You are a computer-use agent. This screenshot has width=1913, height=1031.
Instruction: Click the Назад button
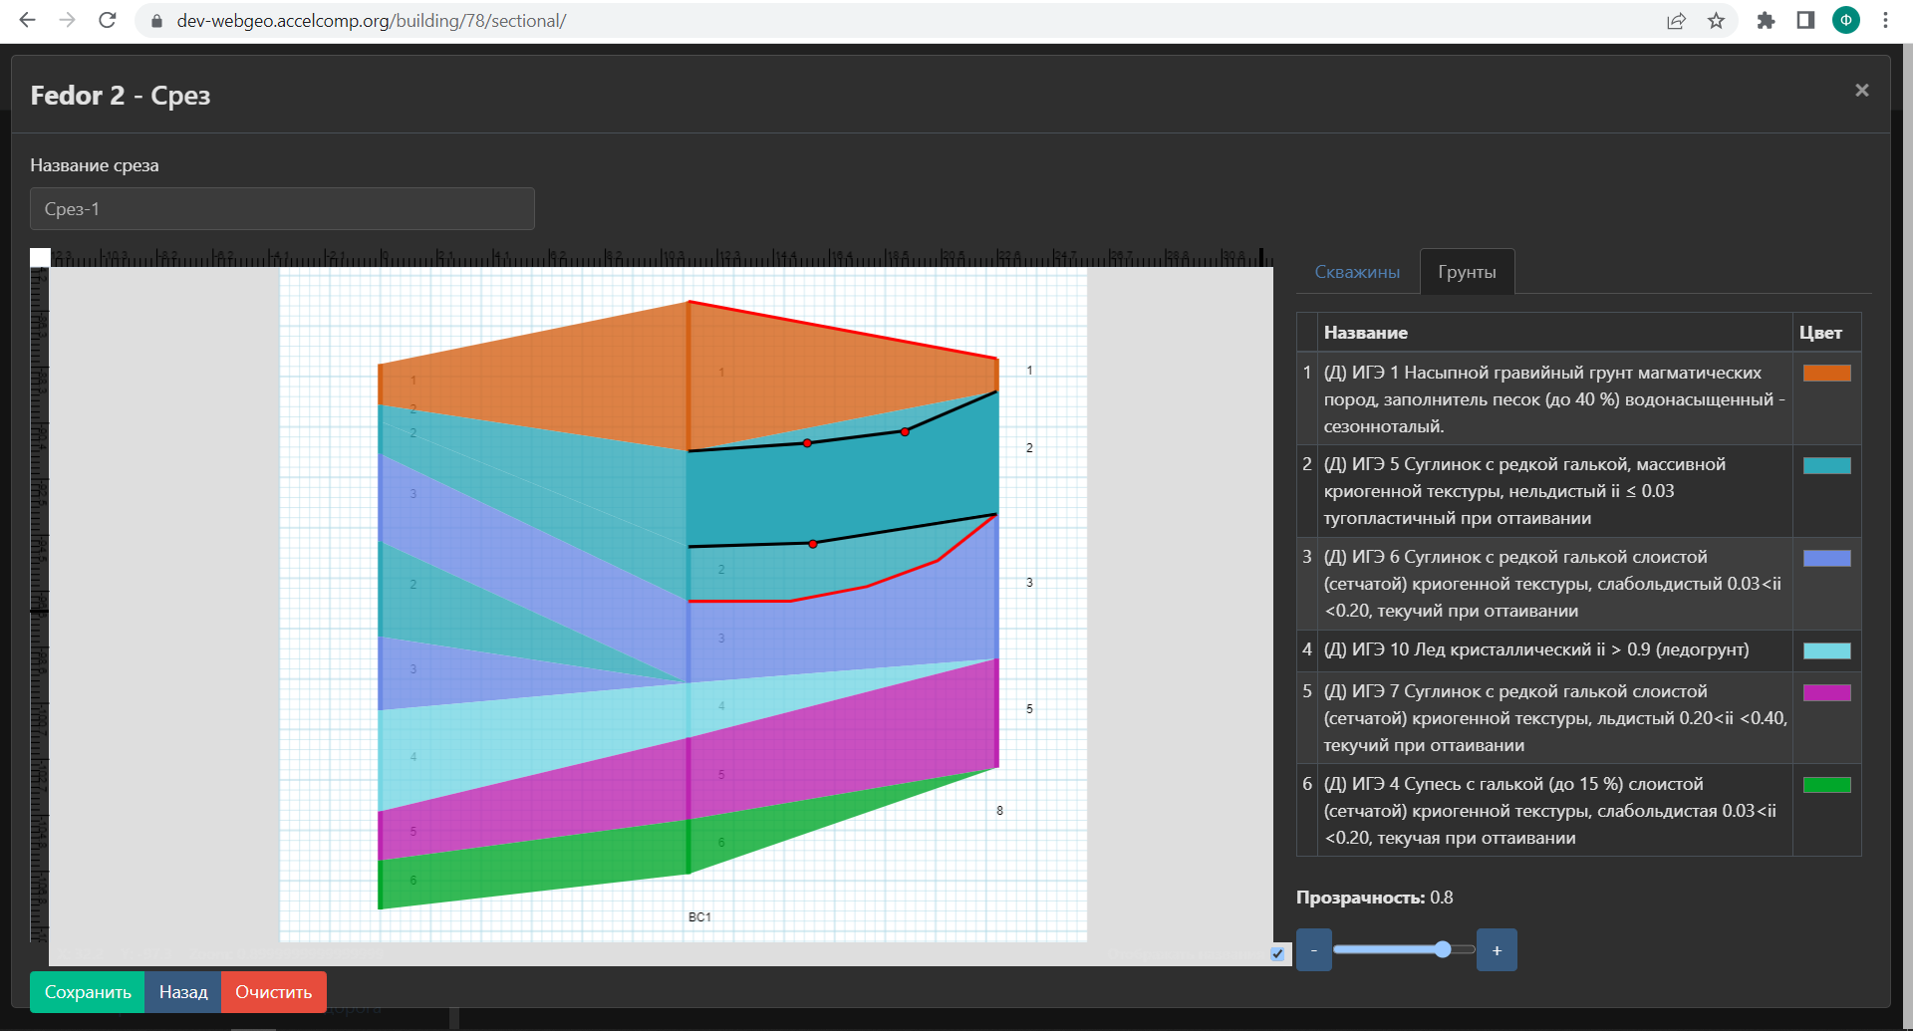coord(183,992)
